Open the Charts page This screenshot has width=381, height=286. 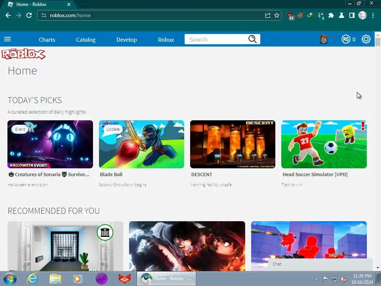(47, 39)
